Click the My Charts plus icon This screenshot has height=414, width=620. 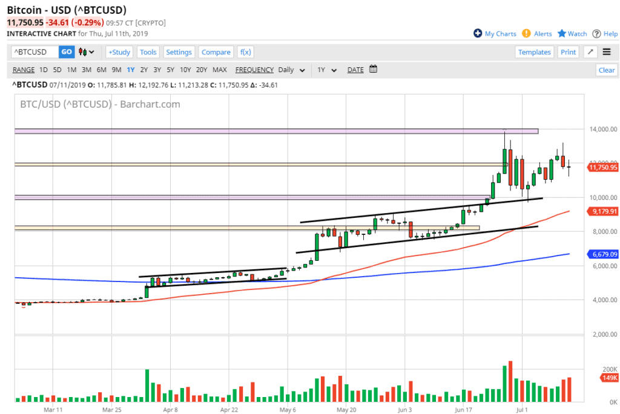478,34
